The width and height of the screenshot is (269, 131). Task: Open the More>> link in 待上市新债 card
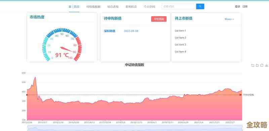click(229, 19)
